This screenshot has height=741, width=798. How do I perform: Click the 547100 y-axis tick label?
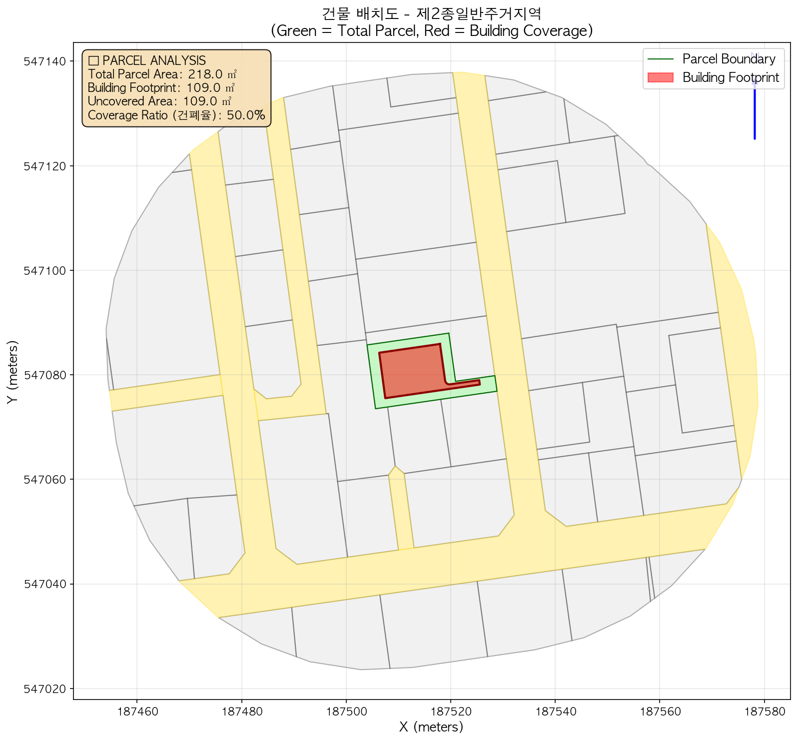point(45,270)
